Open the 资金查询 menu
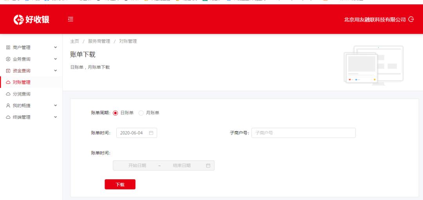This screenshot has width=423, height=200. click(31, 71)
